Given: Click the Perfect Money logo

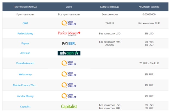Looking at the screenshot, I should pyautogui.click(x=69, y=33).
